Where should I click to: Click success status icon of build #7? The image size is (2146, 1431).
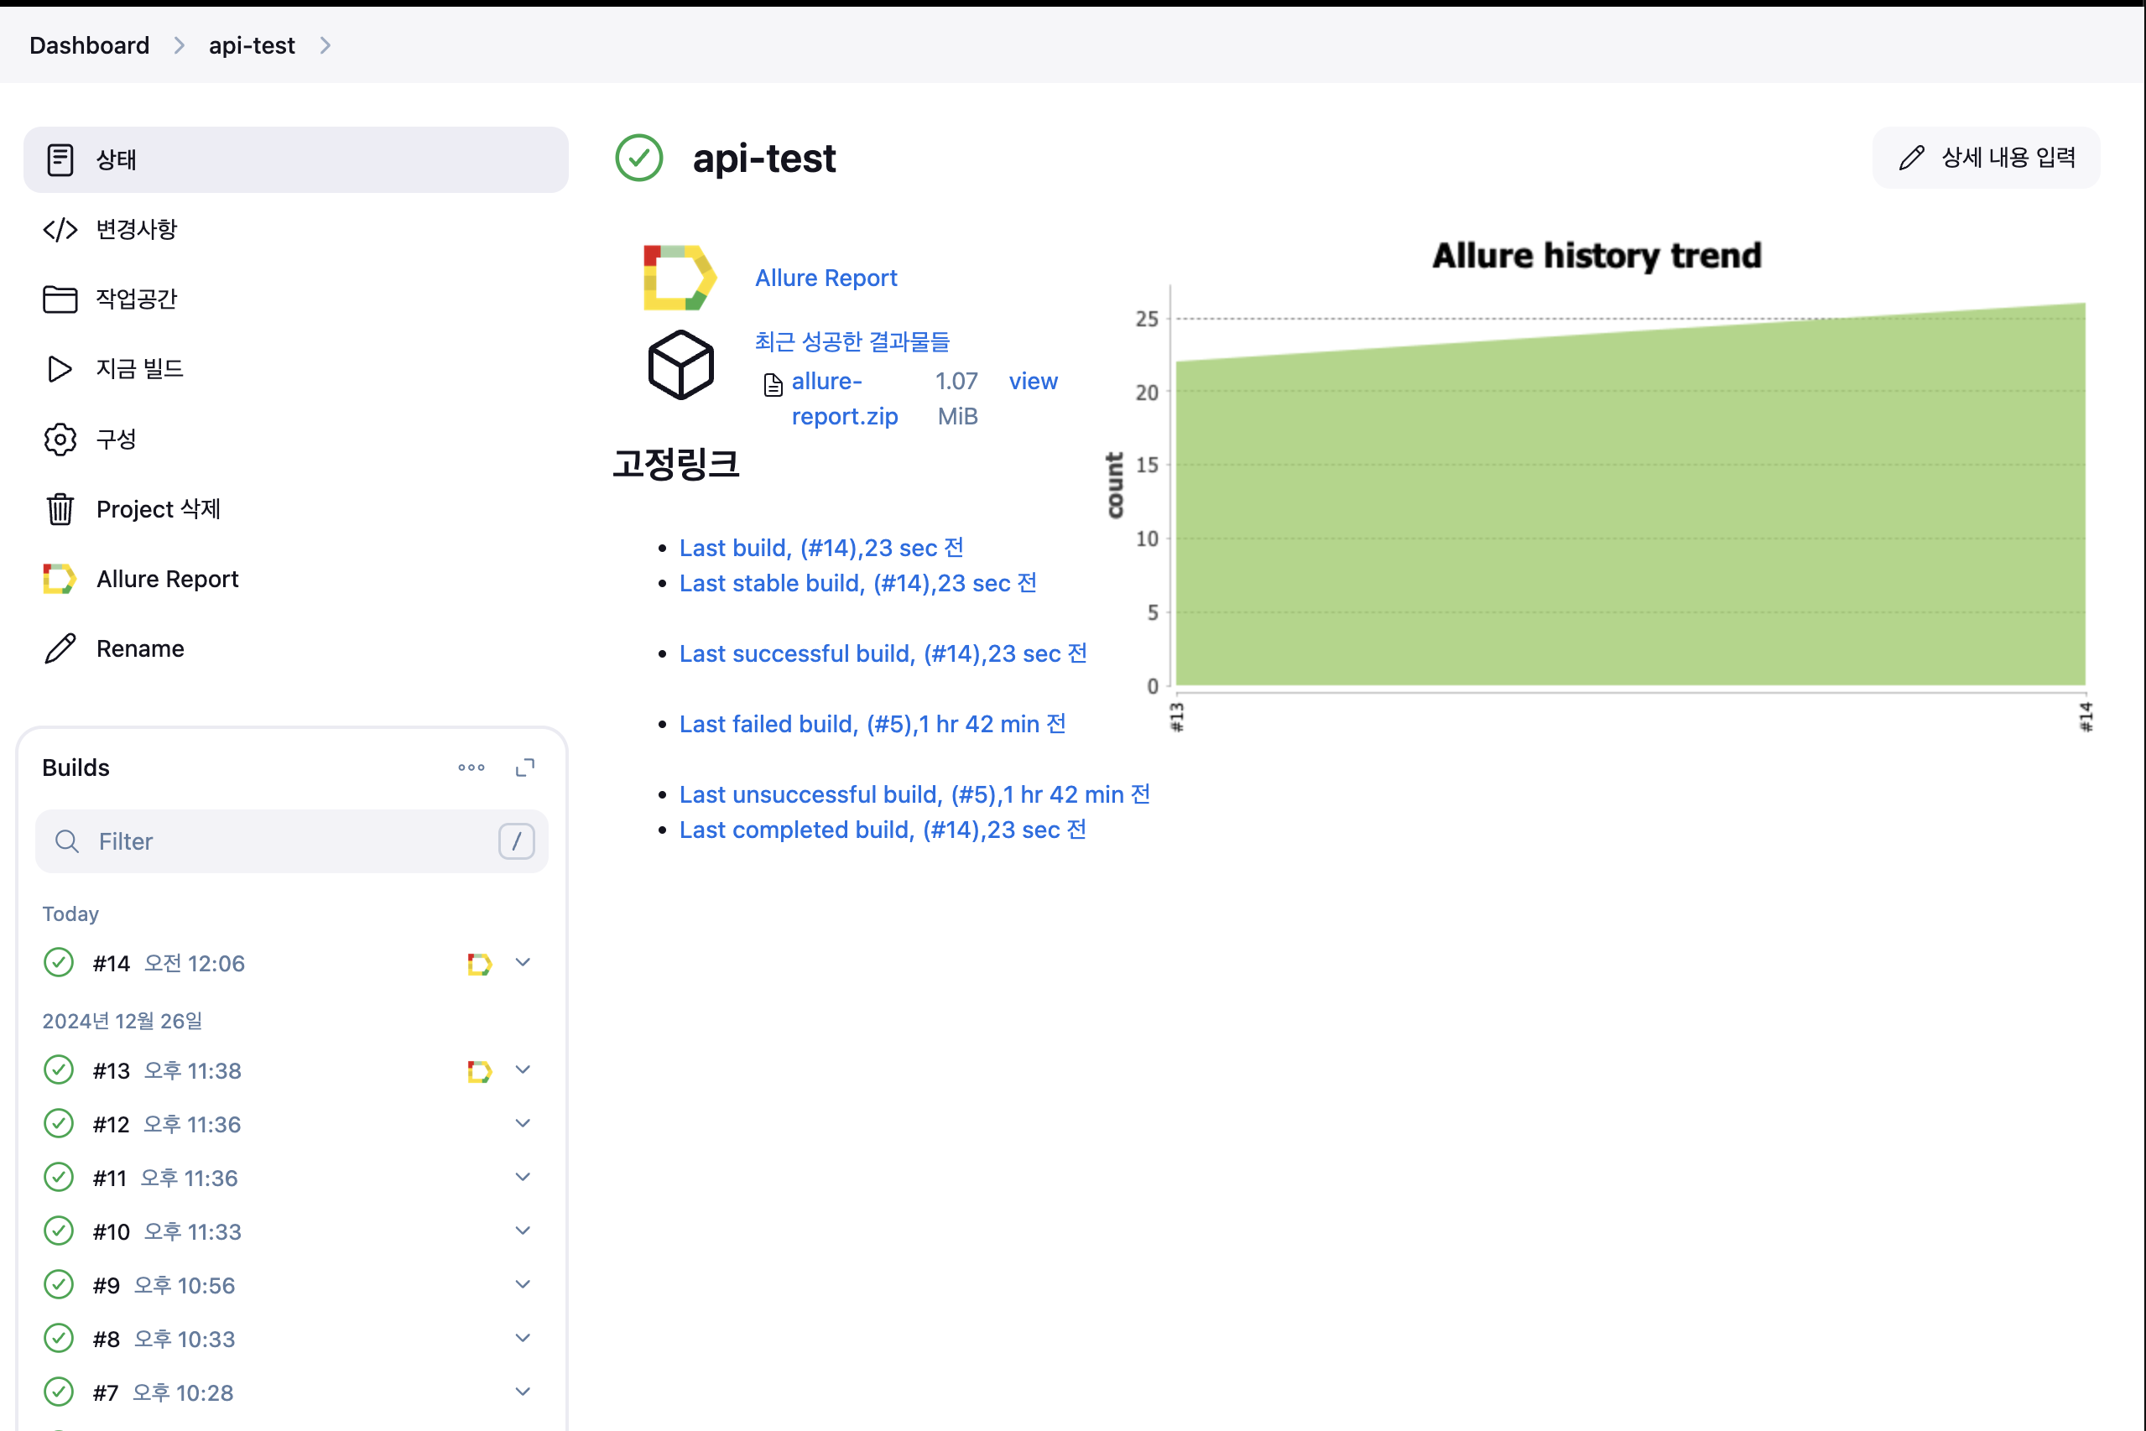(59, 1392)
